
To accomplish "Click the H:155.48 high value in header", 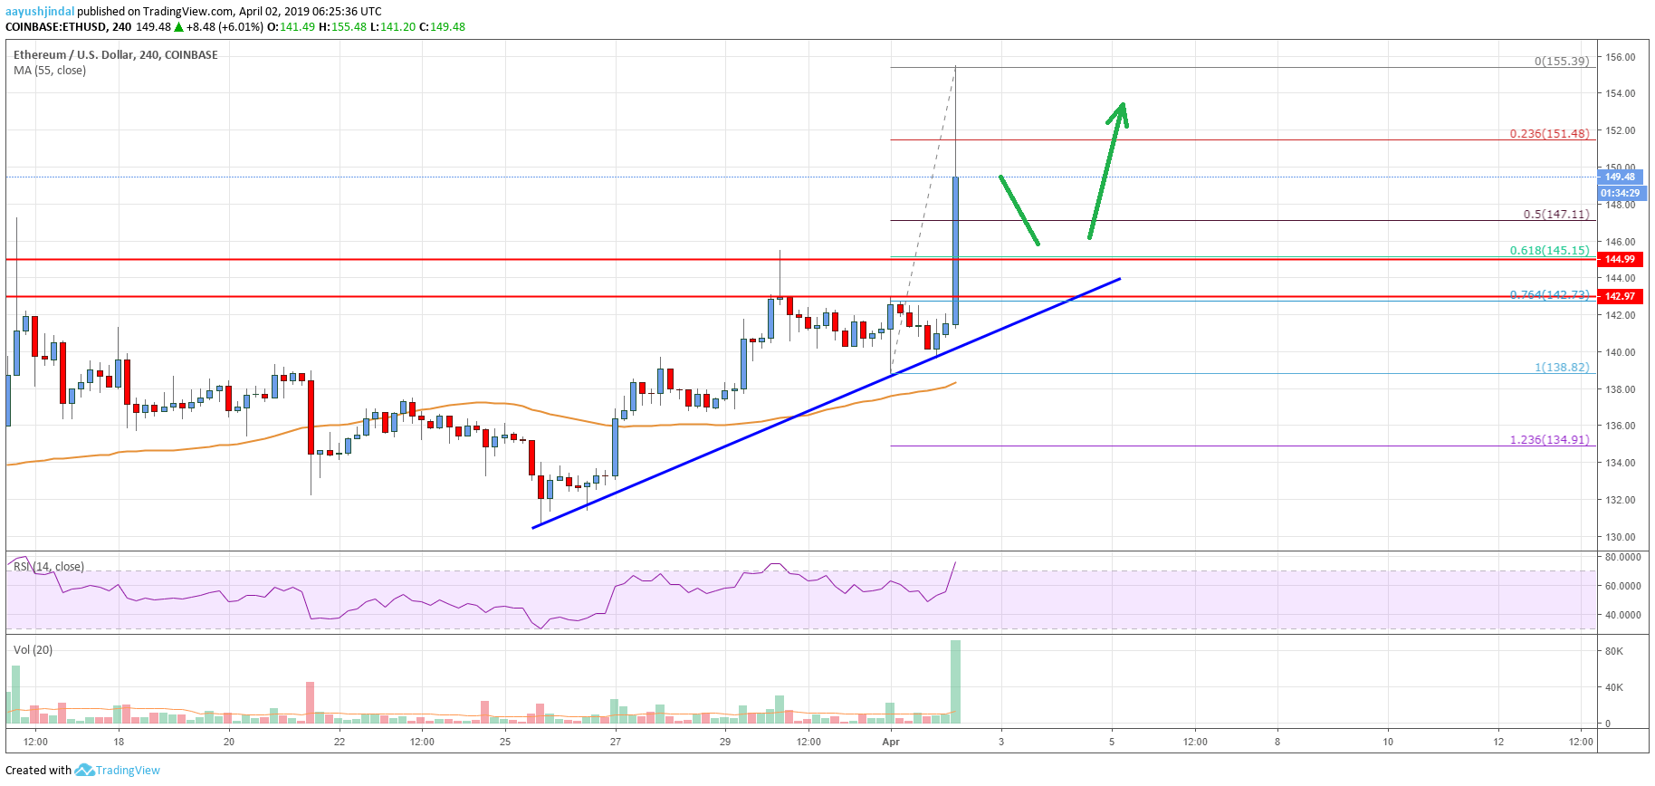I will tap(343, 27).
